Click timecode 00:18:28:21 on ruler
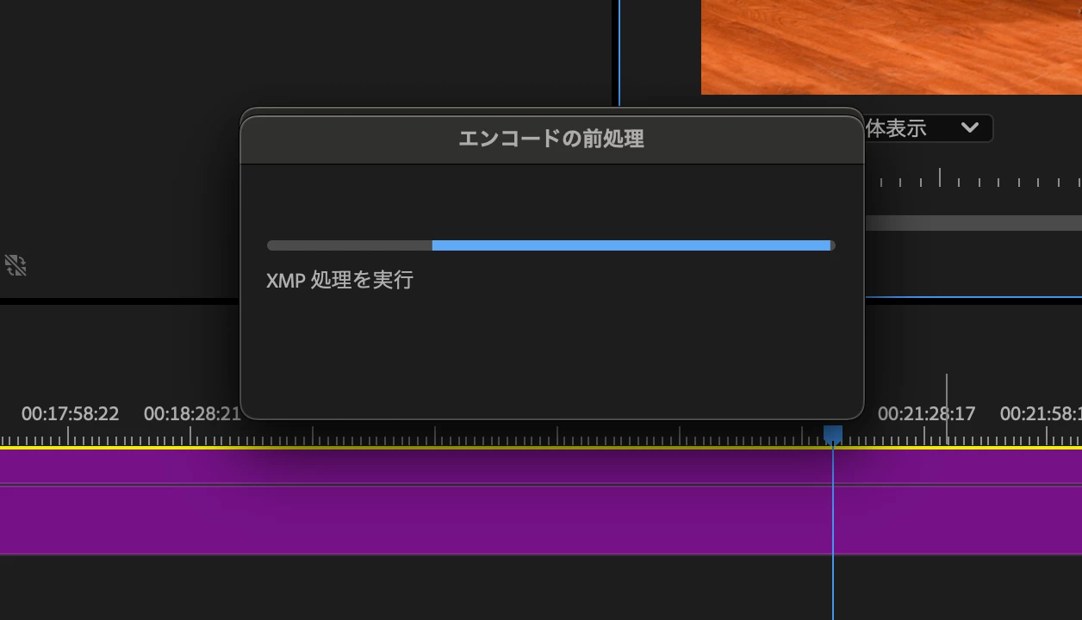The height and width of the screenshot is (620, 1082). (192, 414)
